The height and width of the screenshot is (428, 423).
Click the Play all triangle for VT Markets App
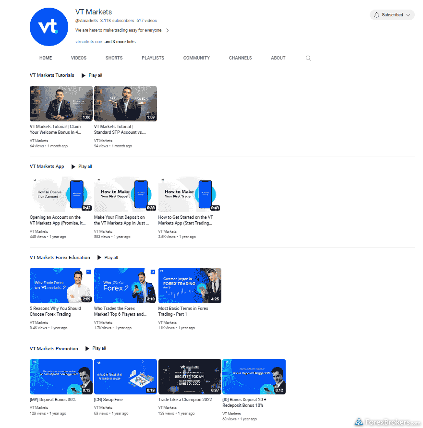point(73,166)
